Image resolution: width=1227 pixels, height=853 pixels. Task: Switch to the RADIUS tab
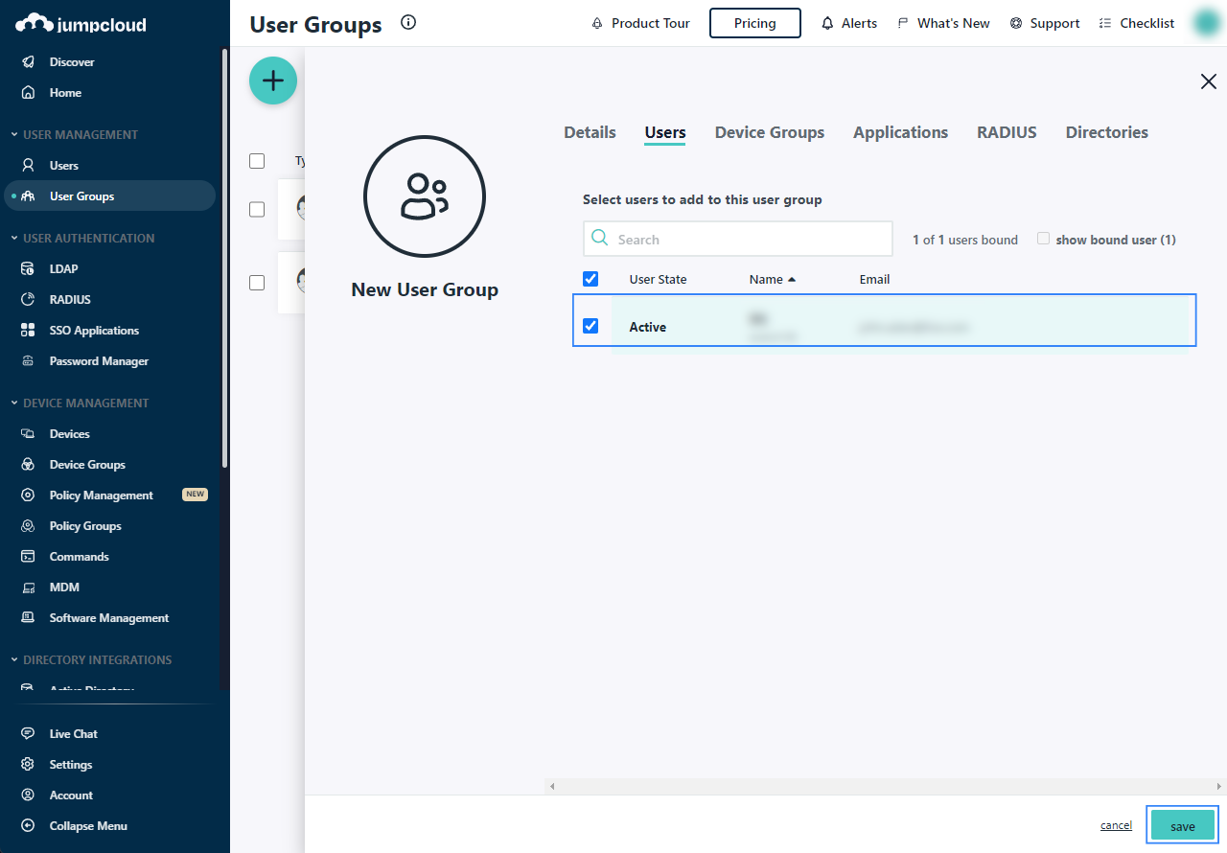(1007, 133)
